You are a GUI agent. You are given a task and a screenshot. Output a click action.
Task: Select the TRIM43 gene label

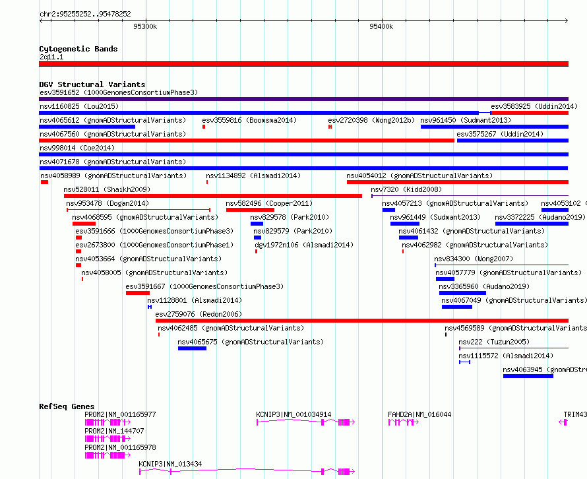pyautogui.click(x=574, y=414)
